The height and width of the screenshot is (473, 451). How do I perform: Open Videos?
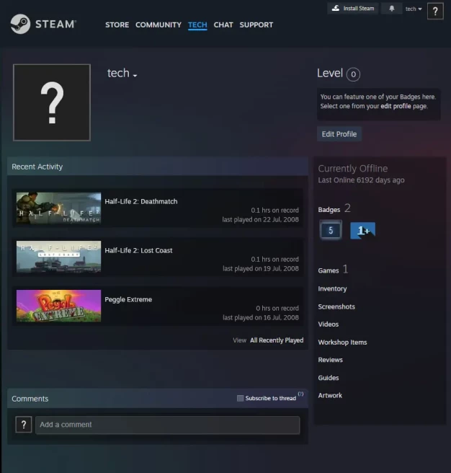pos(329,324)
